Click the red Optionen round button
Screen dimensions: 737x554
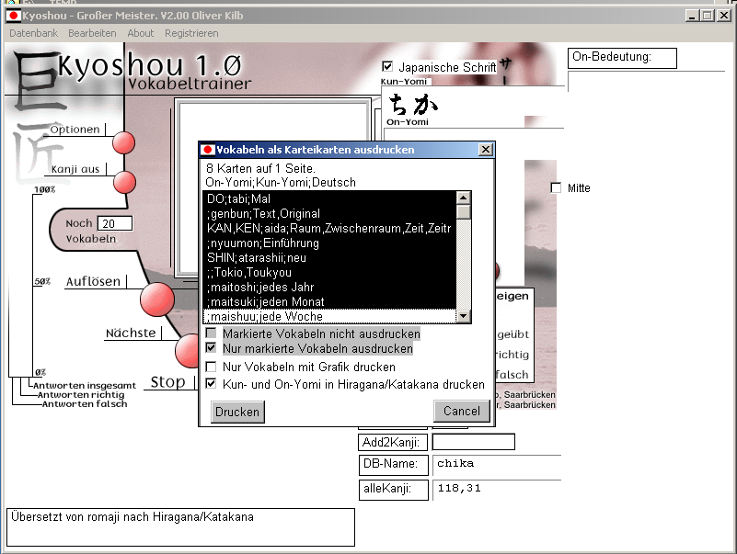point(123,143)
